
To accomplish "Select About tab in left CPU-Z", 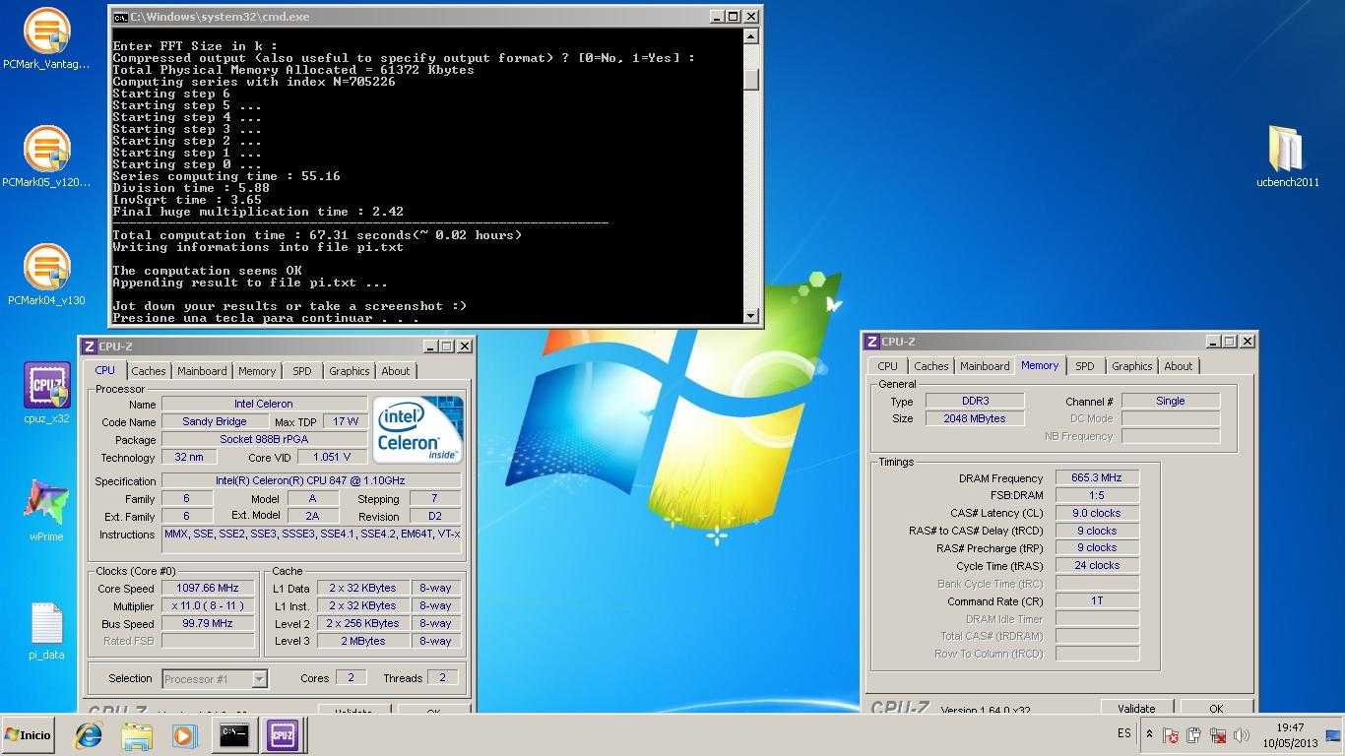I will (x=396, y=371).
